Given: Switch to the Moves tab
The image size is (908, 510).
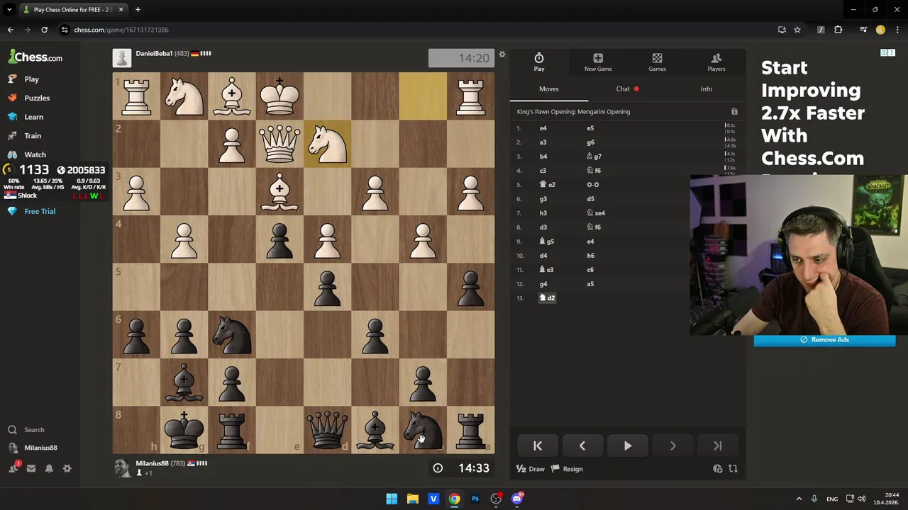Looking at the screenshot, I should point(549,89).
